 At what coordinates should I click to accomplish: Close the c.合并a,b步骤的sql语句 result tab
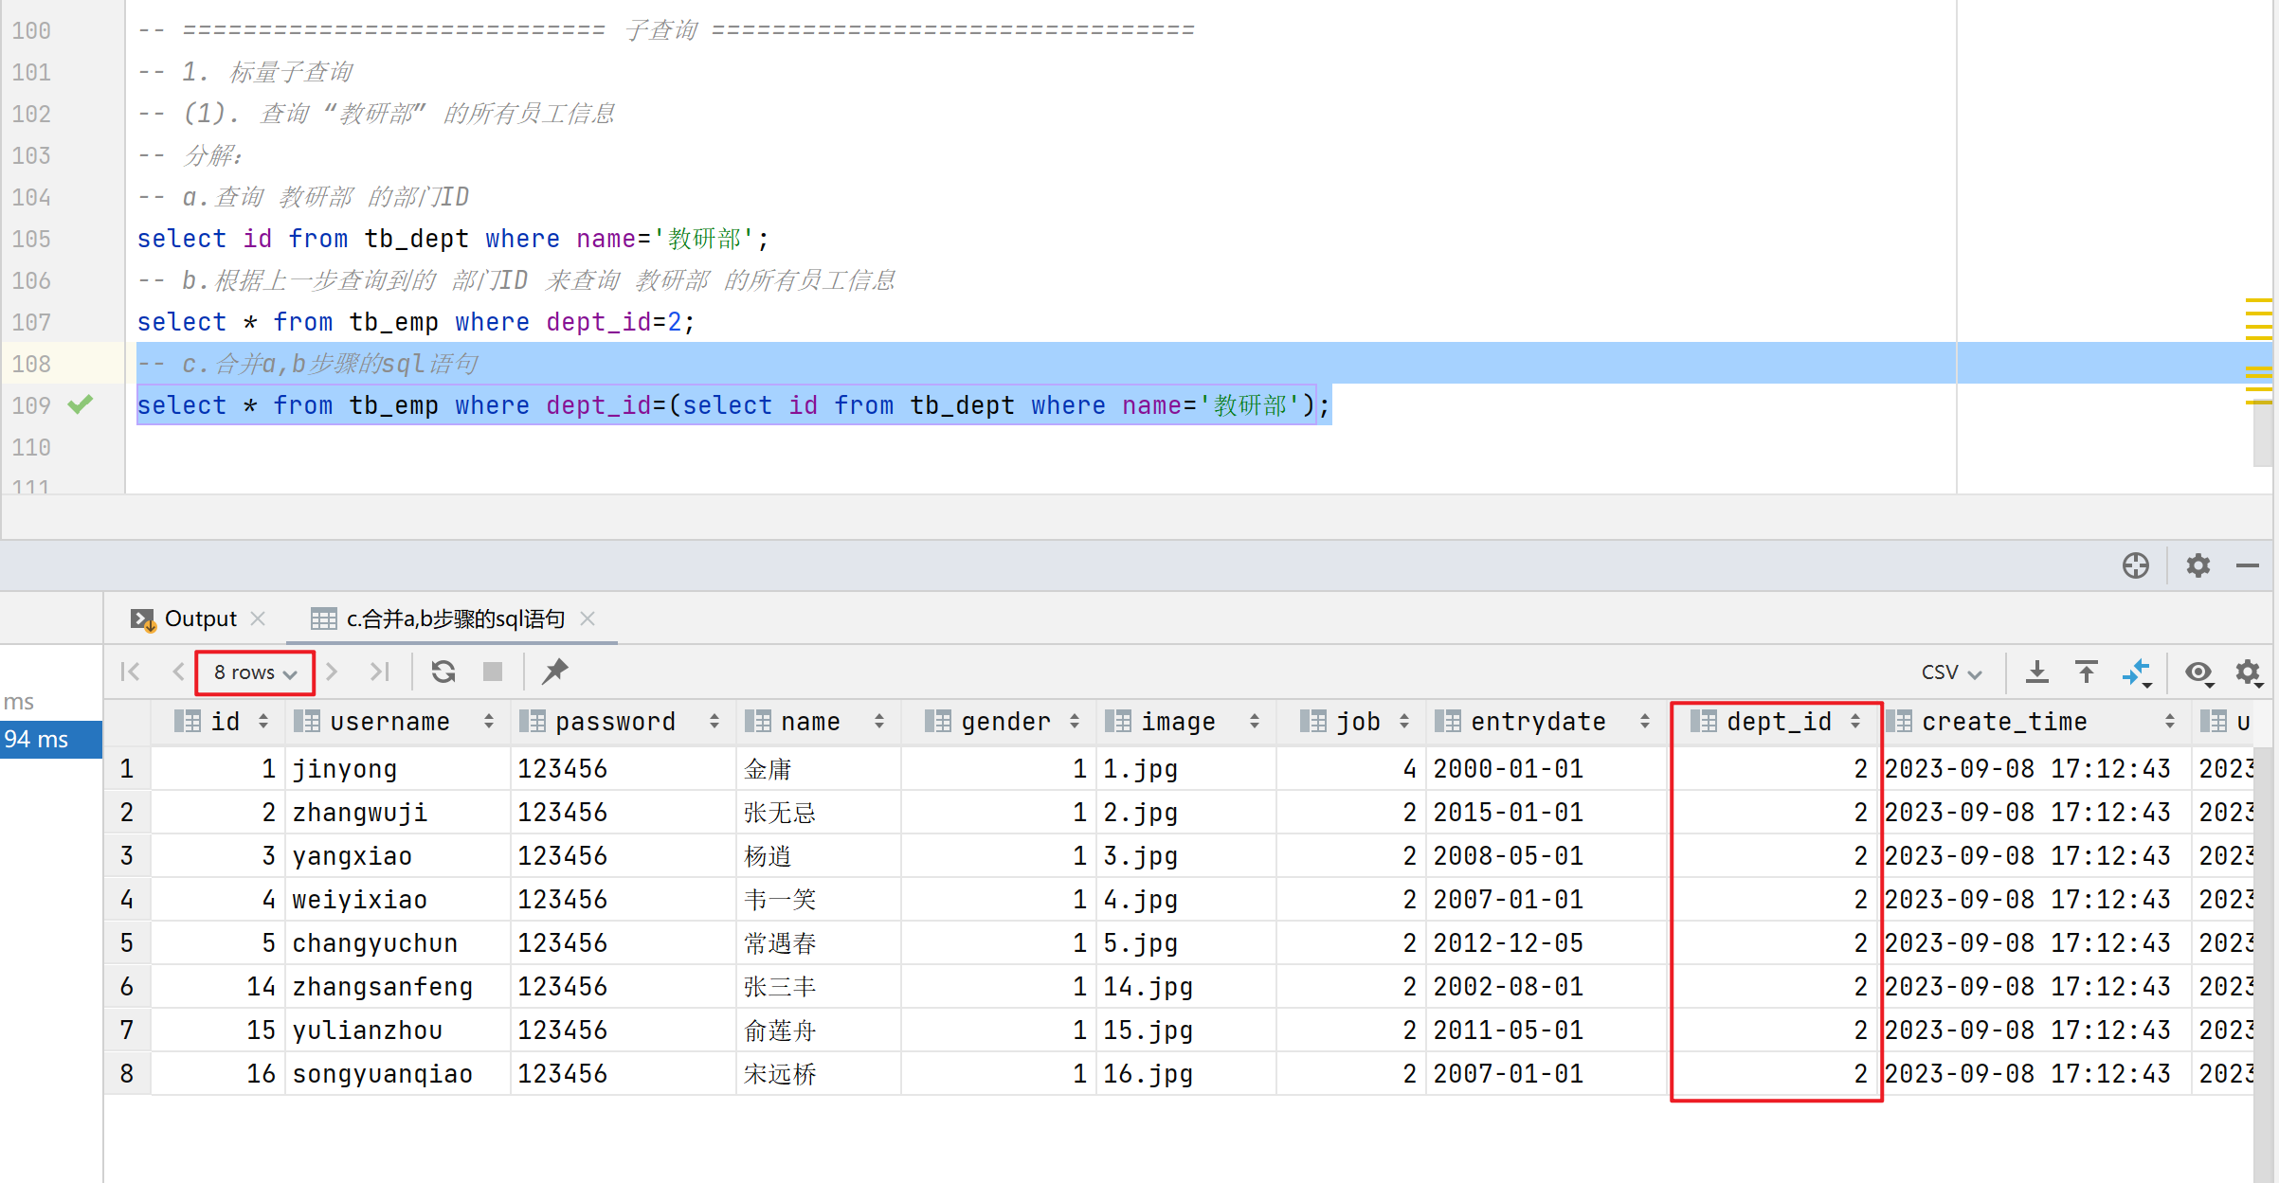[x=588, y=618]
